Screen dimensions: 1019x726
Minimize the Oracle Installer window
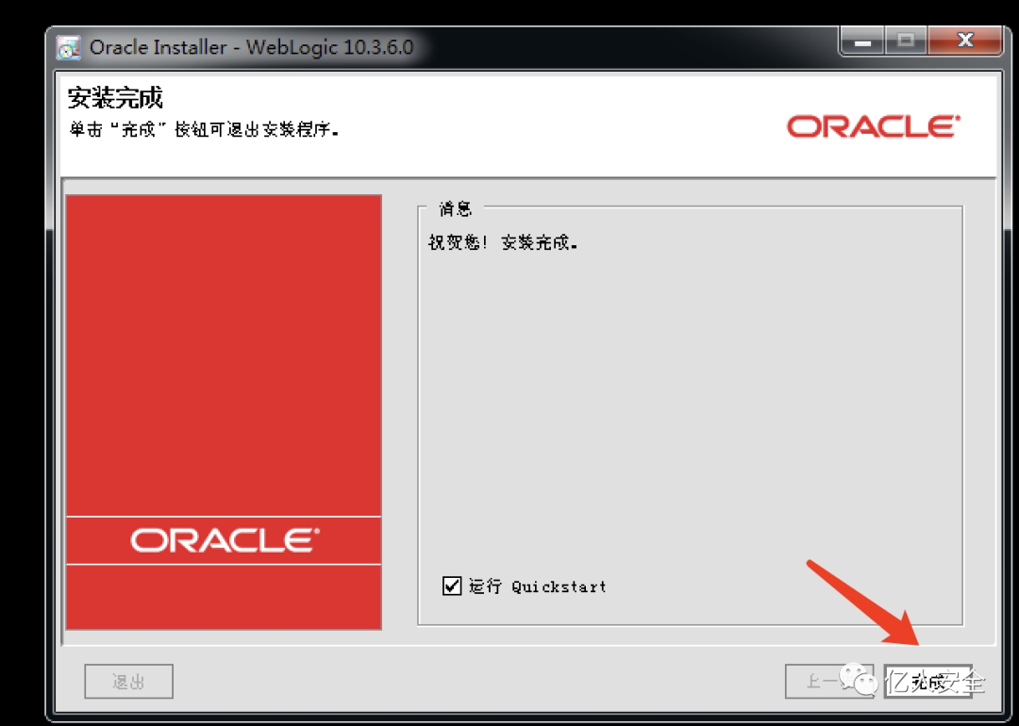click(x=862, y=41)
